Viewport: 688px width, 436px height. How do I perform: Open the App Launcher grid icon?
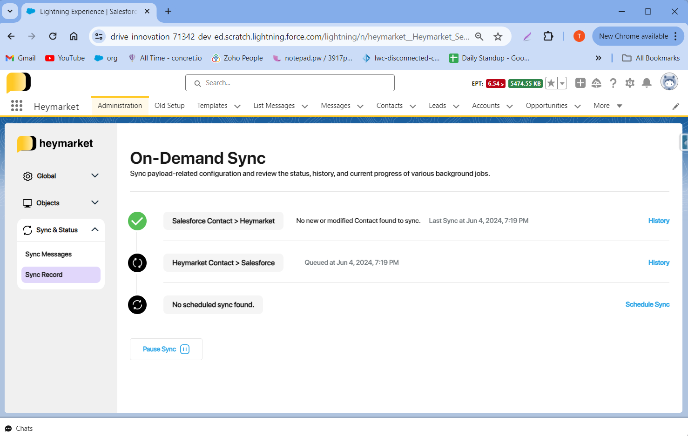(x=17, y=106)
